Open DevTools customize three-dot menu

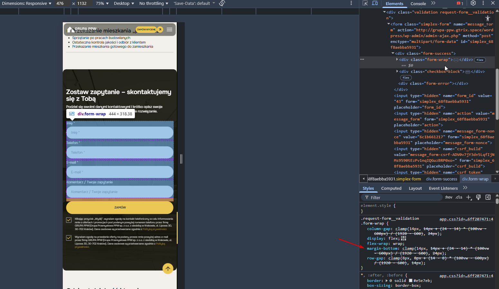(483, 3)
